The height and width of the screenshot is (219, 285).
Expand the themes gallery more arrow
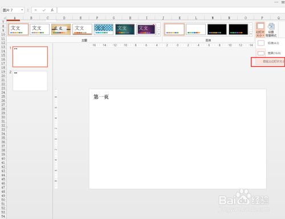[159, 34]
